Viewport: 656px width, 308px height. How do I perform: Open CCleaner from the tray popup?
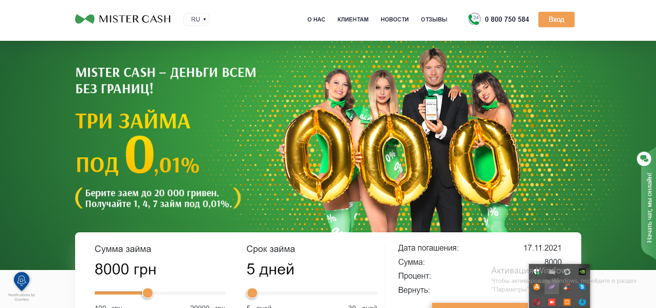pos(567,287)
